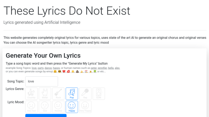
Task: Pick the beer mug emoji topic
Action: tap(91, 71)
